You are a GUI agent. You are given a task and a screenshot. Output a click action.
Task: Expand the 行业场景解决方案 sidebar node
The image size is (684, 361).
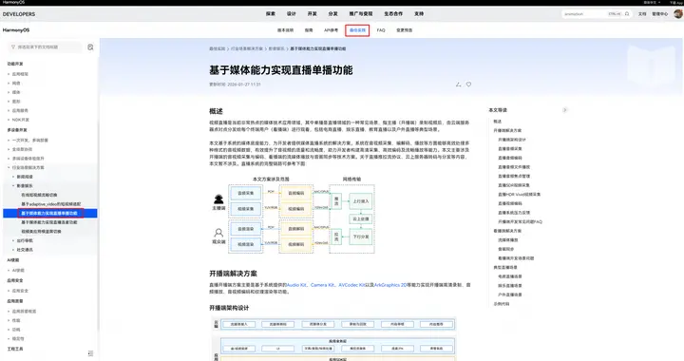(x=28, y=168)
